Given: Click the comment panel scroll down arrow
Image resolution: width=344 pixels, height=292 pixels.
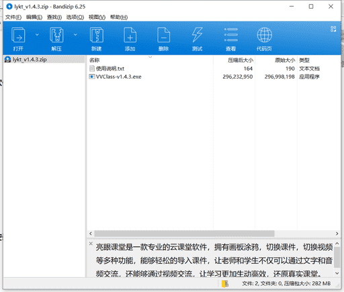Looking at the screenshot, I should click(337, 273).
